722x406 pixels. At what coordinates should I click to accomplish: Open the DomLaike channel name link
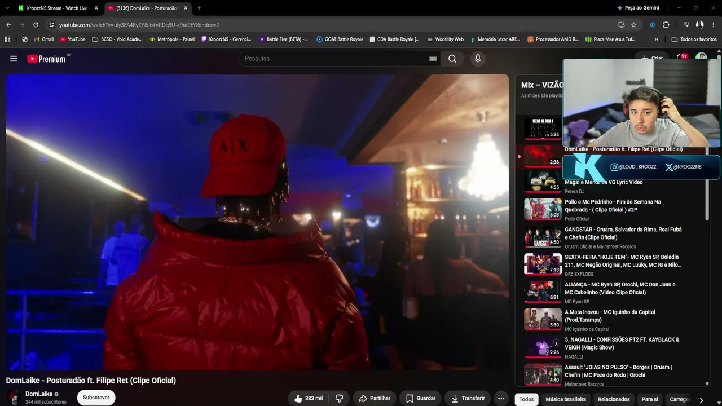[39, 394]
